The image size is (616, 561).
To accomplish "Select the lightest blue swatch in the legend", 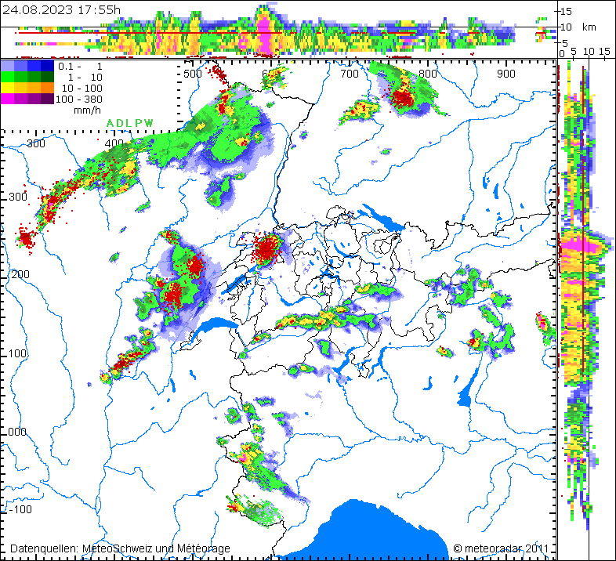I will coord(7,67).
